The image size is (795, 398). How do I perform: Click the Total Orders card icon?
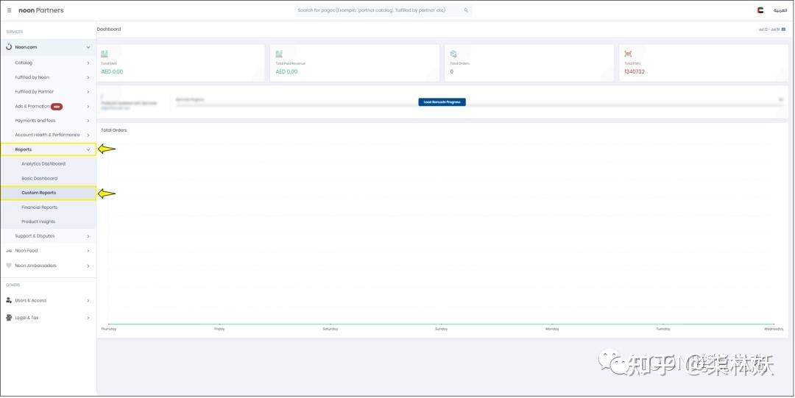(x=453, y=54)
